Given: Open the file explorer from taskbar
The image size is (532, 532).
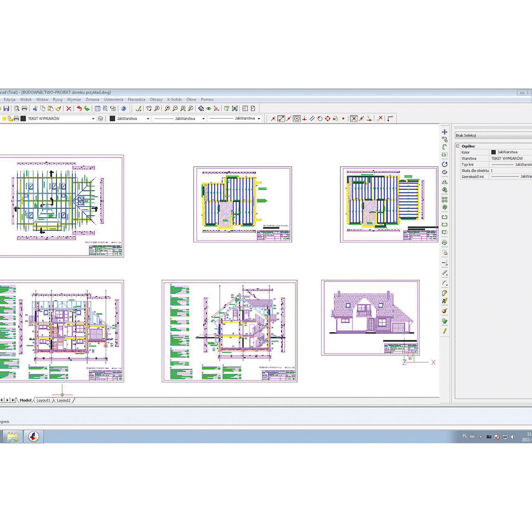Looking at the screenshot, I should (12, 437).
